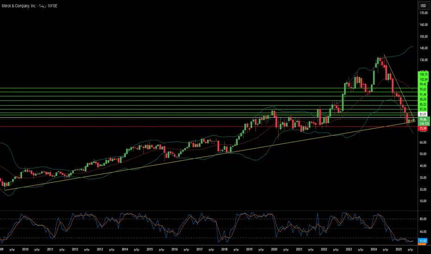Click the 170.00 price axis value
Image resolution: width=431 pixels, height=254 pixels.
click(424, 13)
